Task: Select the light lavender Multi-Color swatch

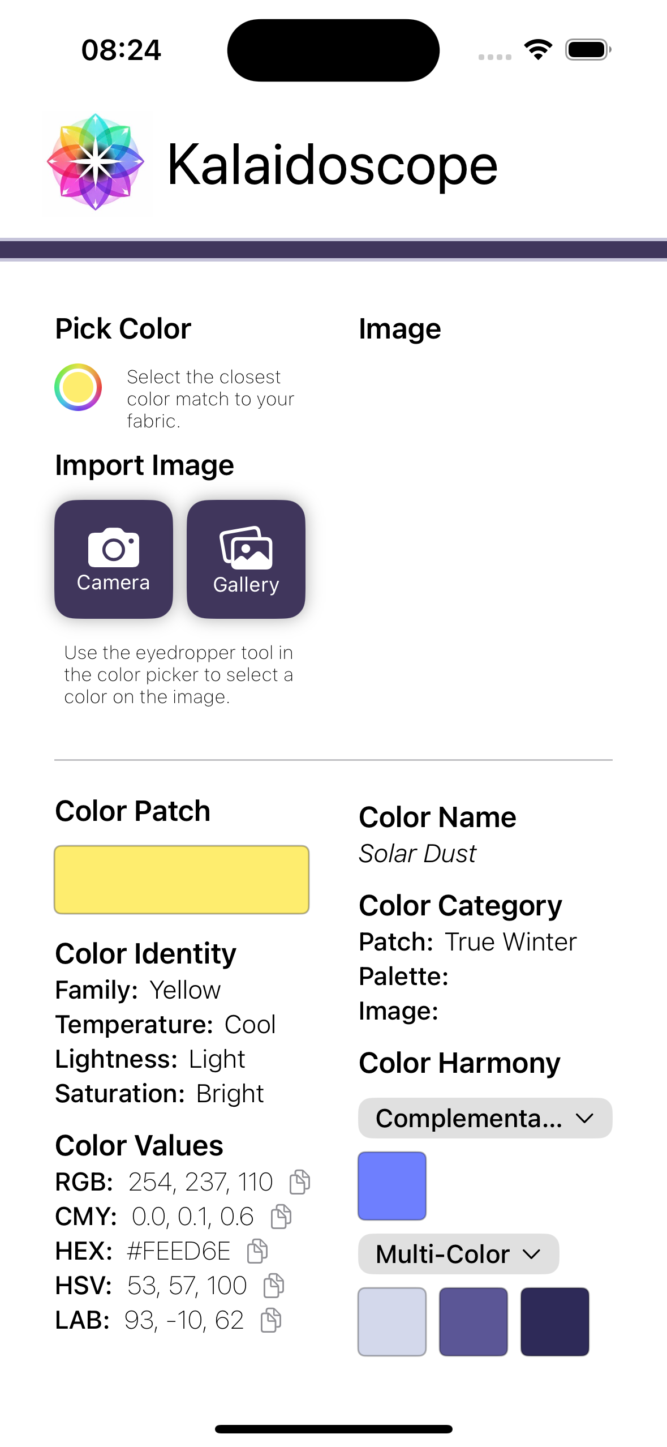Action: coord(392,1321)
